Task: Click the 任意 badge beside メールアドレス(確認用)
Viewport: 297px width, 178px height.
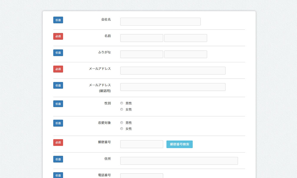Action: pos(58,85)
